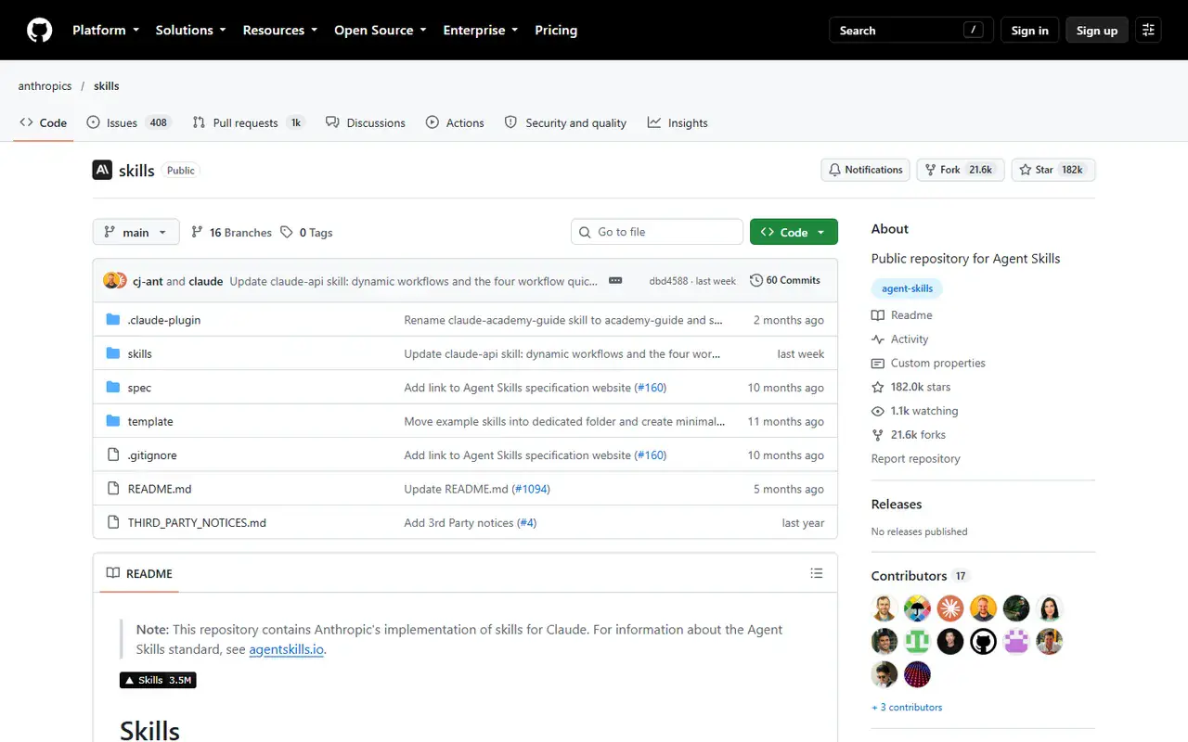
Task: Star the skills repository
Action: click(1053, 170)
